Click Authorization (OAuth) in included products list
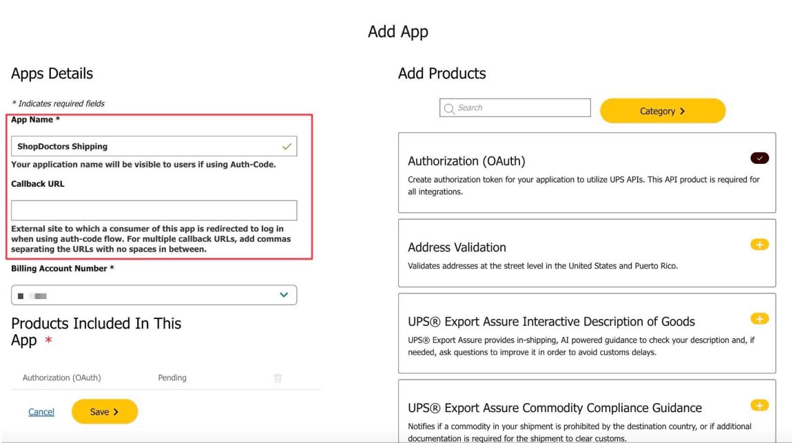Viewport: 795px width, 443px height. 62,378
